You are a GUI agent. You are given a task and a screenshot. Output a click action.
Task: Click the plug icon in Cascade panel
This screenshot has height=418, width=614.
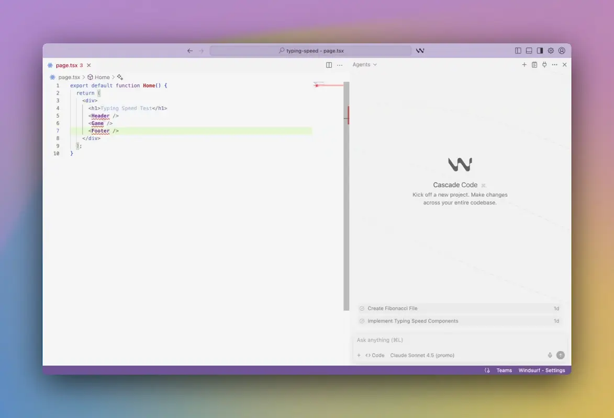click(544, 65)
